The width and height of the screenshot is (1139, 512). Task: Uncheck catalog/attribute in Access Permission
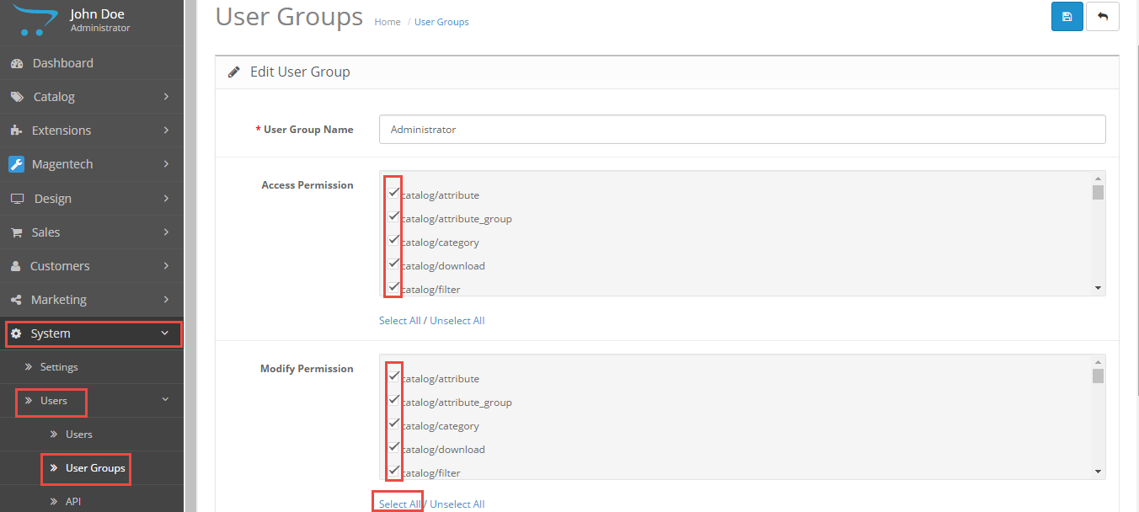tap(393, 193)
